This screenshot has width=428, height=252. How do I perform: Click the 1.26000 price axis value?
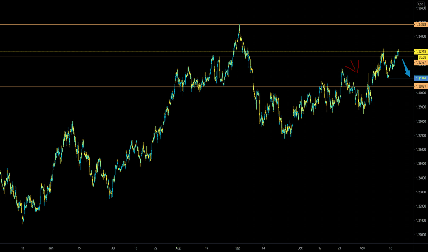(421, 149)
